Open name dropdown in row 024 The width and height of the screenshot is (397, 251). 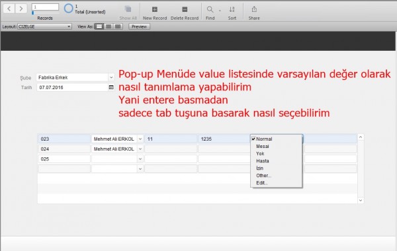pyautogui.click(x=140, y=149)
